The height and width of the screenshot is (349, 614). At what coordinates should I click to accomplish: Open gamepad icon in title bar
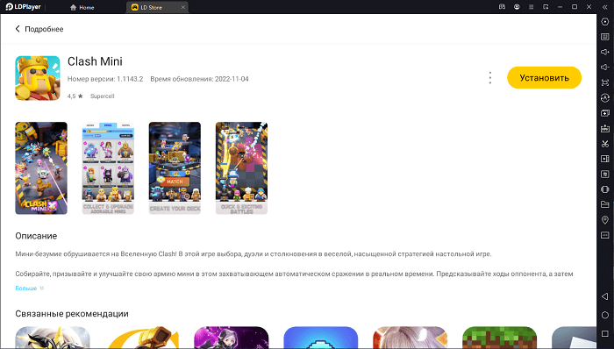(x=502, y=7)
